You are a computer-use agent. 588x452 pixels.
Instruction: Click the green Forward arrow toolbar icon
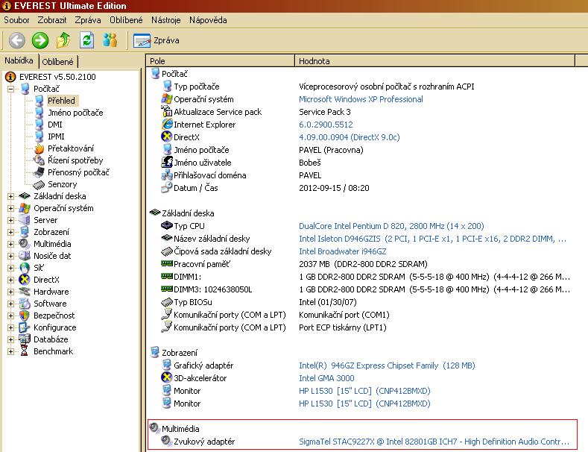[x=40, y=40]
